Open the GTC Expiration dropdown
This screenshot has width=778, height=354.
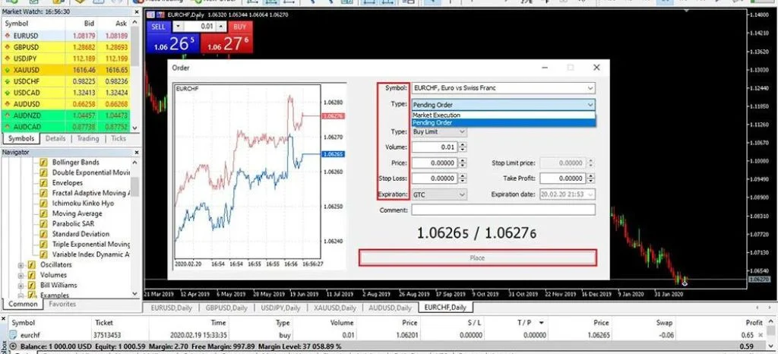461,194
